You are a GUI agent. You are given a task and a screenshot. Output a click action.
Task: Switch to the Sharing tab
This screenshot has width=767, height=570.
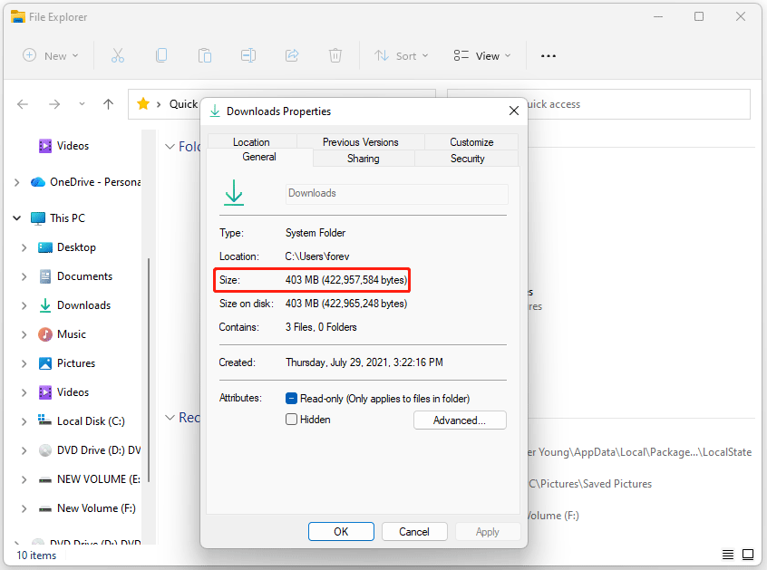(363, 158)
